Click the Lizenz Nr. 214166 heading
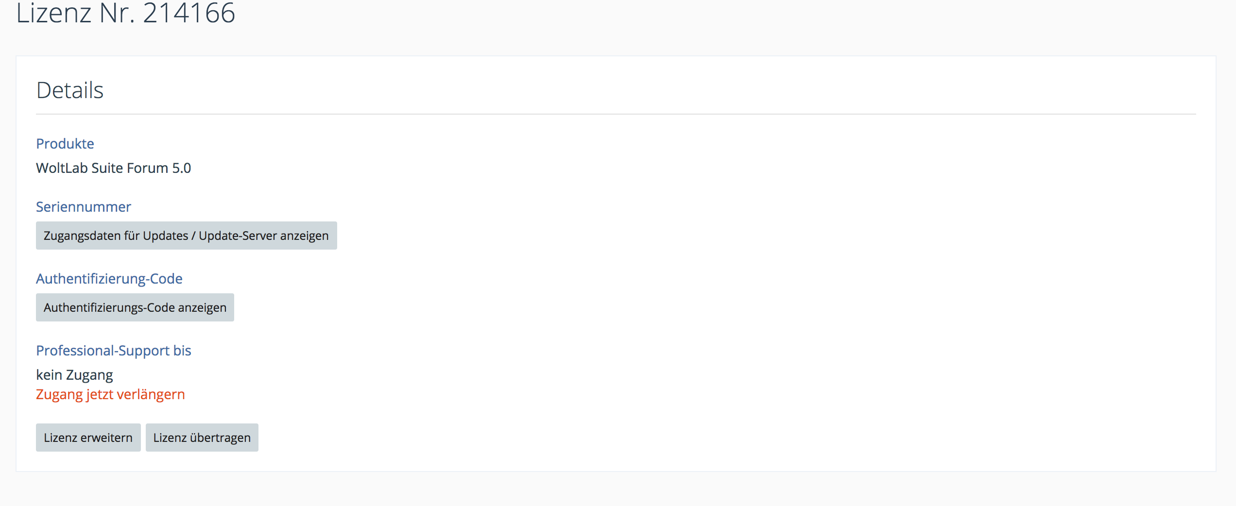 tap(125, 13)
